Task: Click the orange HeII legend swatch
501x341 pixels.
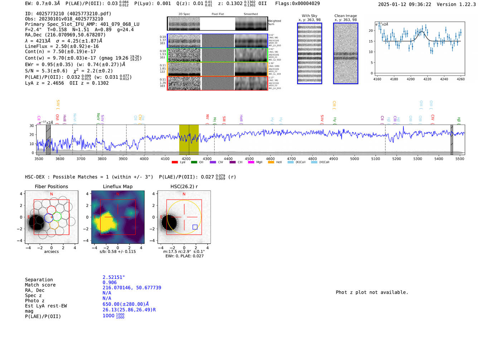Action: click(271, 162)
